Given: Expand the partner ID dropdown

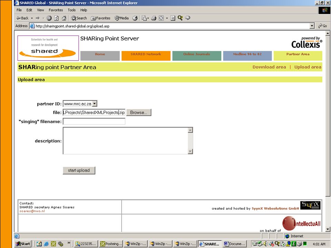Looking at the screenshot, I should click(x=94, y=104).
